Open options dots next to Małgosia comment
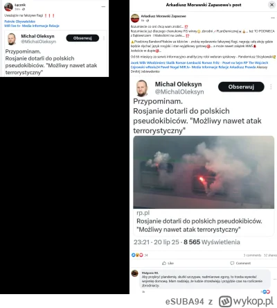Image resolution: width=277 pixels, height=308 pixels. tap(275, 279)
